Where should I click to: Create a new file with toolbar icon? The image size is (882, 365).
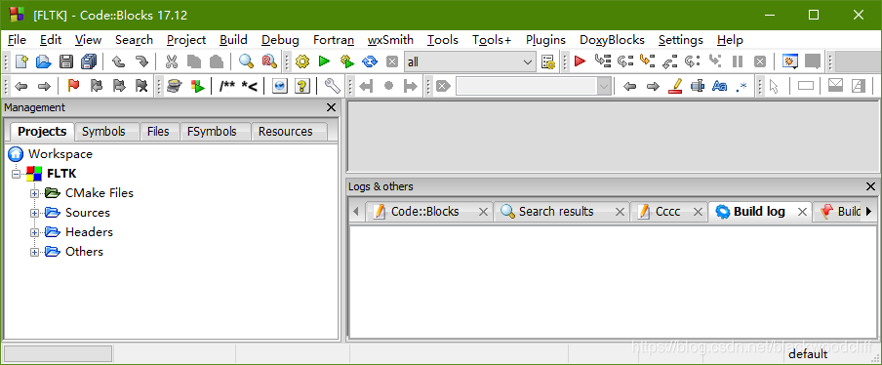(21, 61)
